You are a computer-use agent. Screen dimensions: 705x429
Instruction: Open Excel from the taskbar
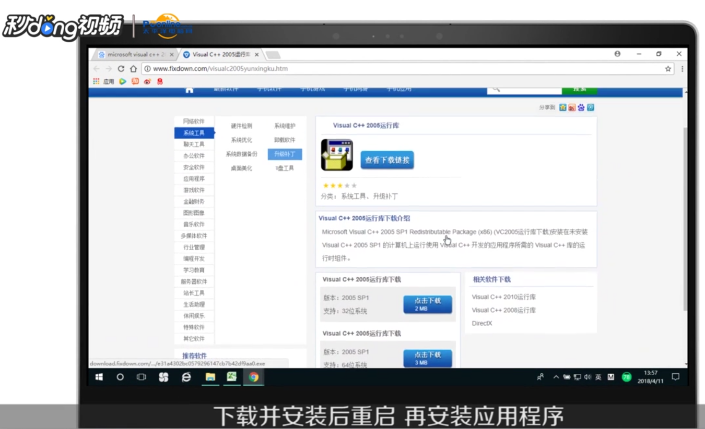tap(232, 377)
